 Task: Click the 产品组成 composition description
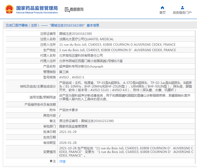125,86
